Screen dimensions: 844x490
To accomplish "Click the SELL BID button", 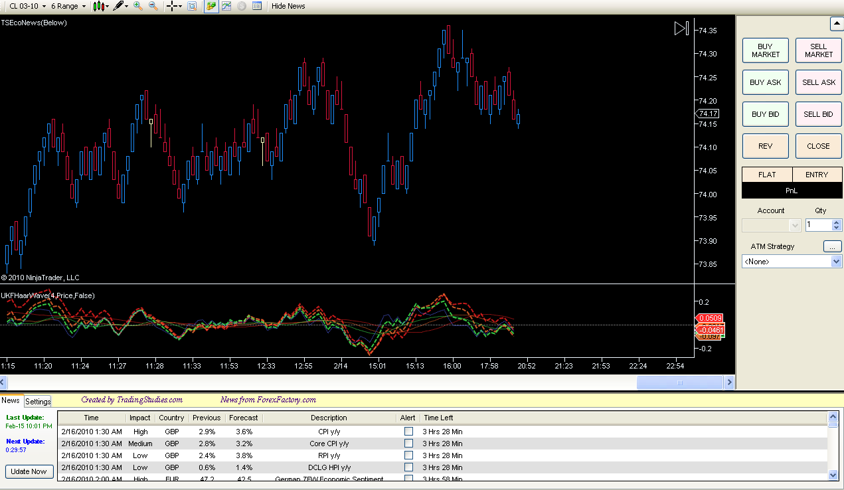I will tap(819, 114).
